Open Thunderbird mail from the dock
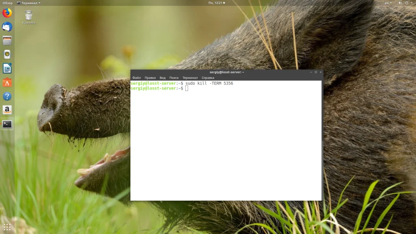Viewport: 416px width, 234px height. click(7, 27)
